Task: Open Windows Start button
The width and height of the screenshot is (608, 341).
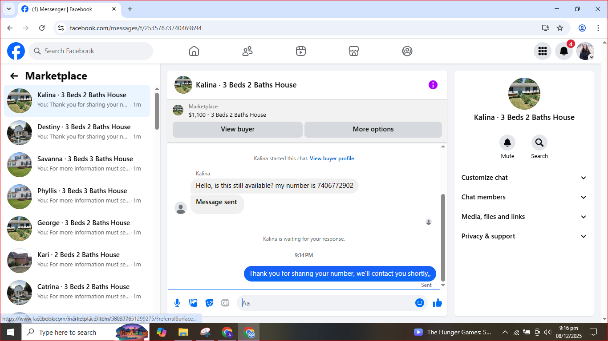Action: coord(11,332)
